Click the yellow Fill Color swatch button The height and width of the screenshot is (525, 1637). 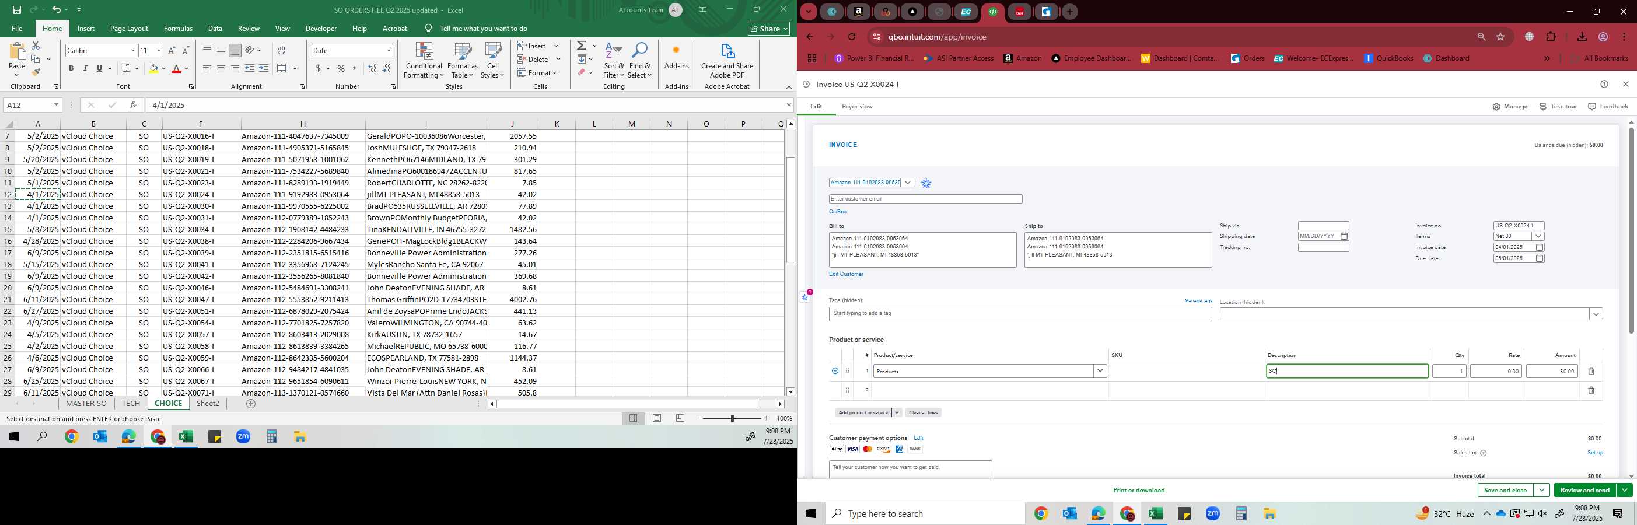coord(153,68)
